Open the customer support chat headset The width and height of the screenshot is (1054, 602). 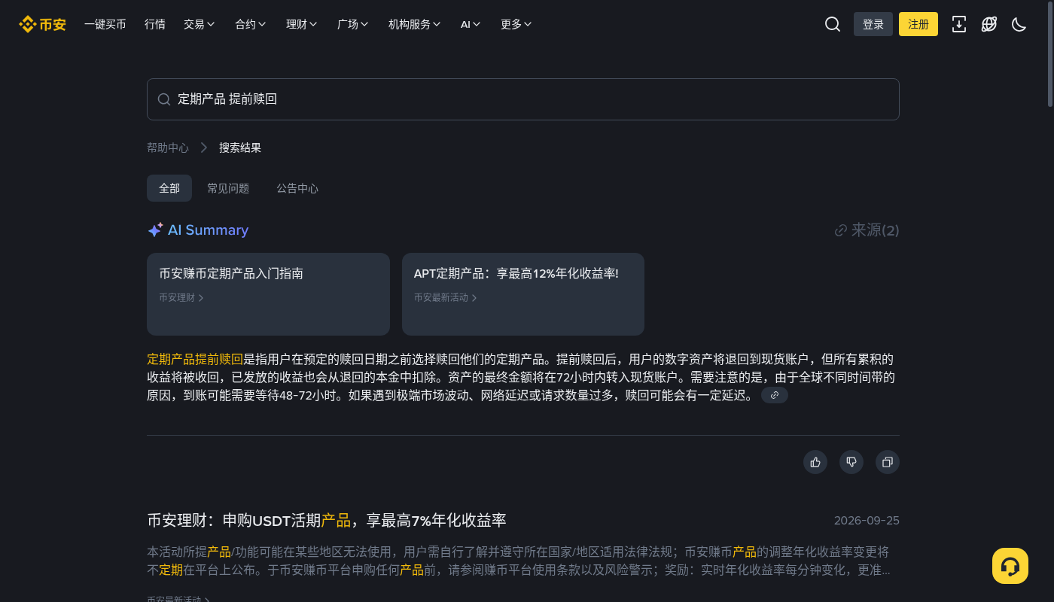point(1010,566)
